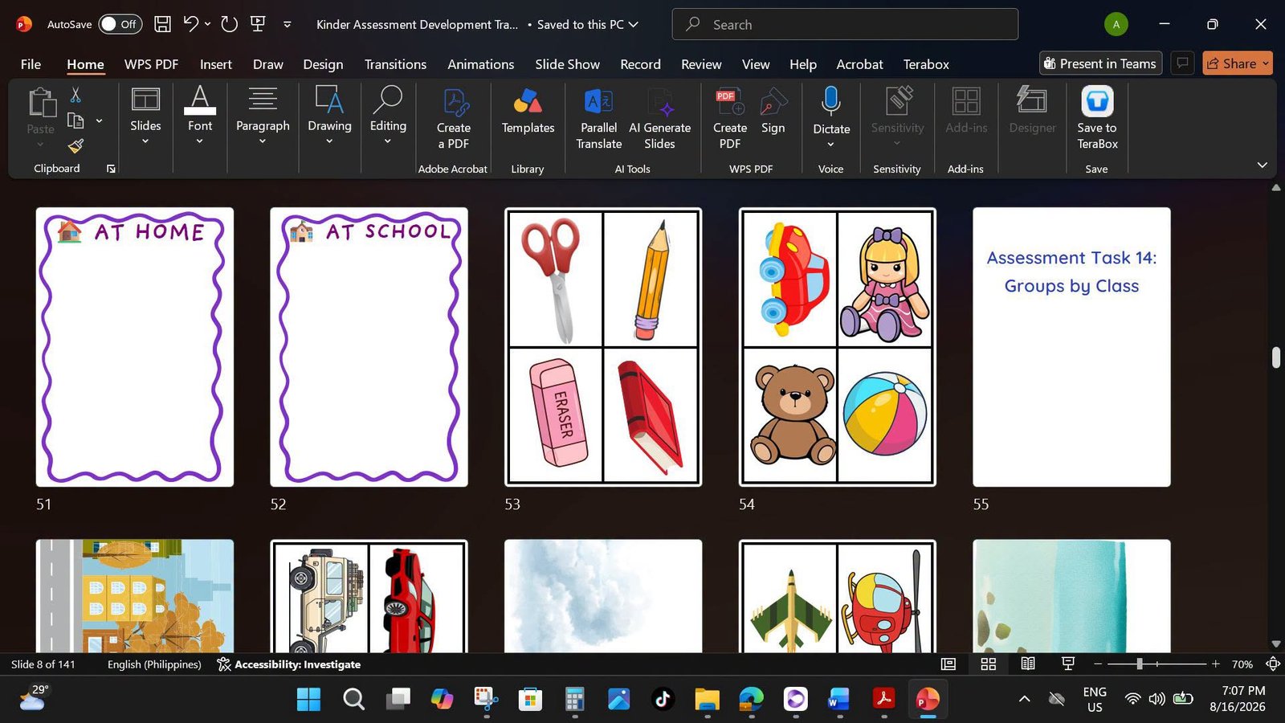The height and width of the screenshot is (723, 1285).
Task: Open Accessibility: Investigate status item
Action: (289, 664)
